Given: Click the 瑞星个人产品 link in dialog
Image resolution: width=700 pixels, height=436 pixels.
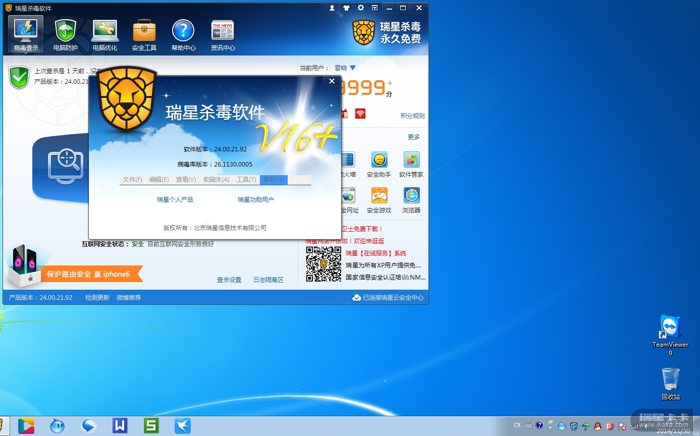Looking at the screenshot, I should (175, 200).
